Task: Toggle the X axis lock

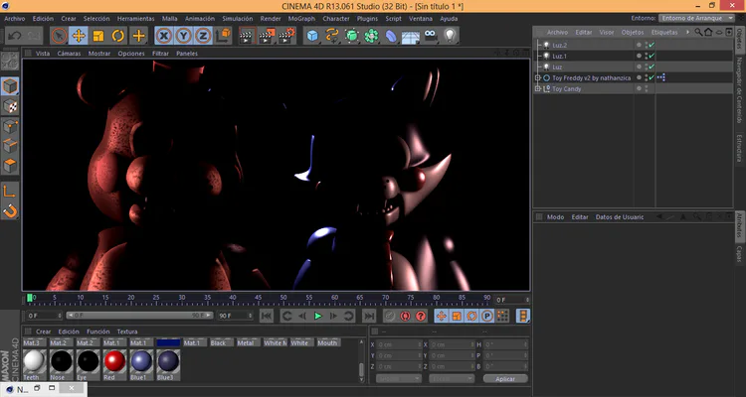Action: [164, 36]
